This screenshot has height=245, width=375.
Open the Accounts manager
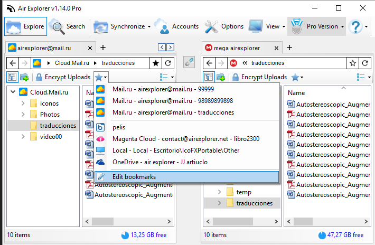(x=176, y=26)
